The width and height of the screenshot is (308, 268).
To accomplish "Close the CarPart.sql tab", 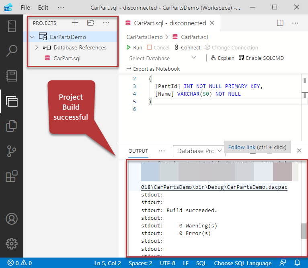I will [212, 23].
